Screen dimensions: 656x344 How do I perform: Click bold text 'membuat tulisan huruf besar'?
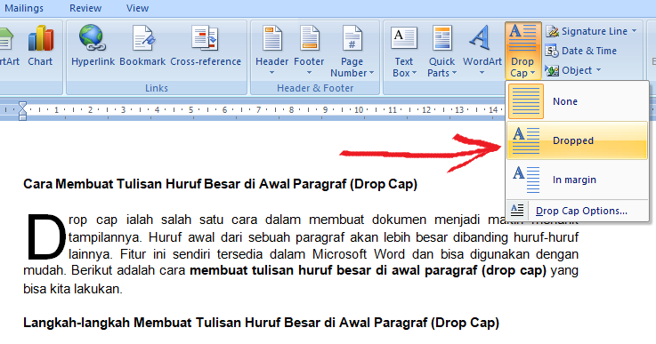[x=280, y=271]
